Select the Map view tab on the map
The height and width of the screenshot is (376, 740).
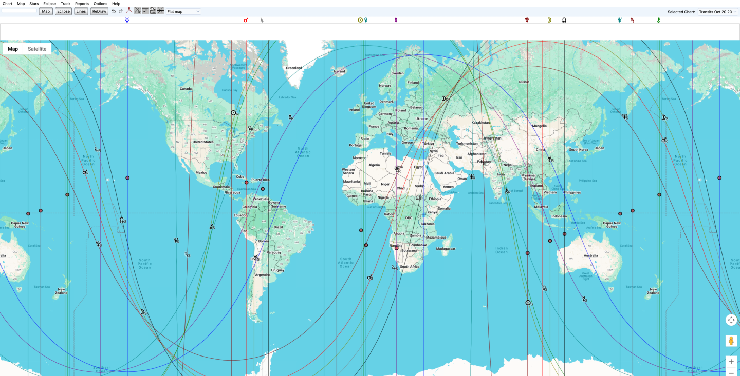coord(13,49)
